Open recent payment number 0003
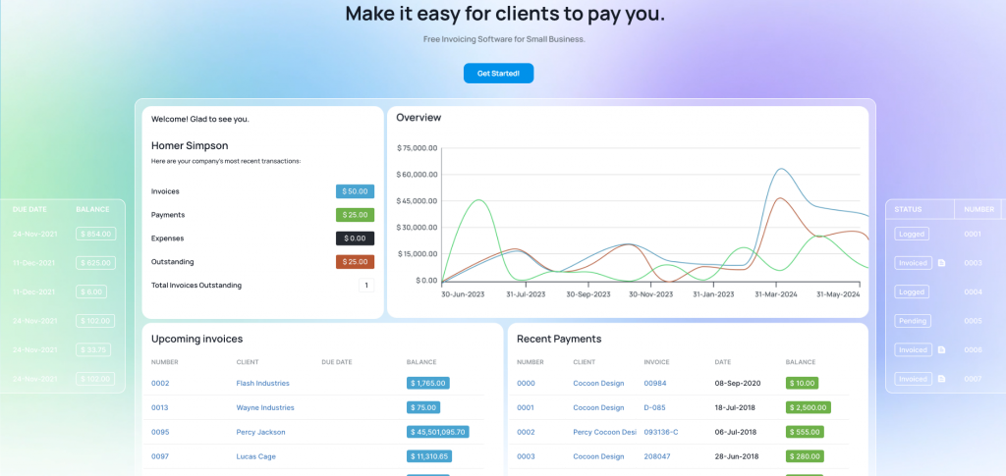Viewport: 1006px width, 476px height. (526, 456)
